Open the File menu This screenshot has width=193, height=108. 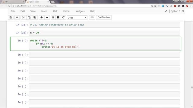pos(13,11)
